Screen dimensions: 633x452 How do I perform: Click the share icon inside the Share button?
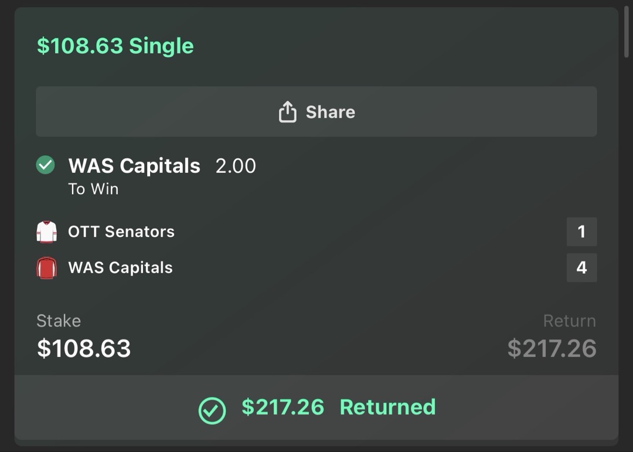287,111
